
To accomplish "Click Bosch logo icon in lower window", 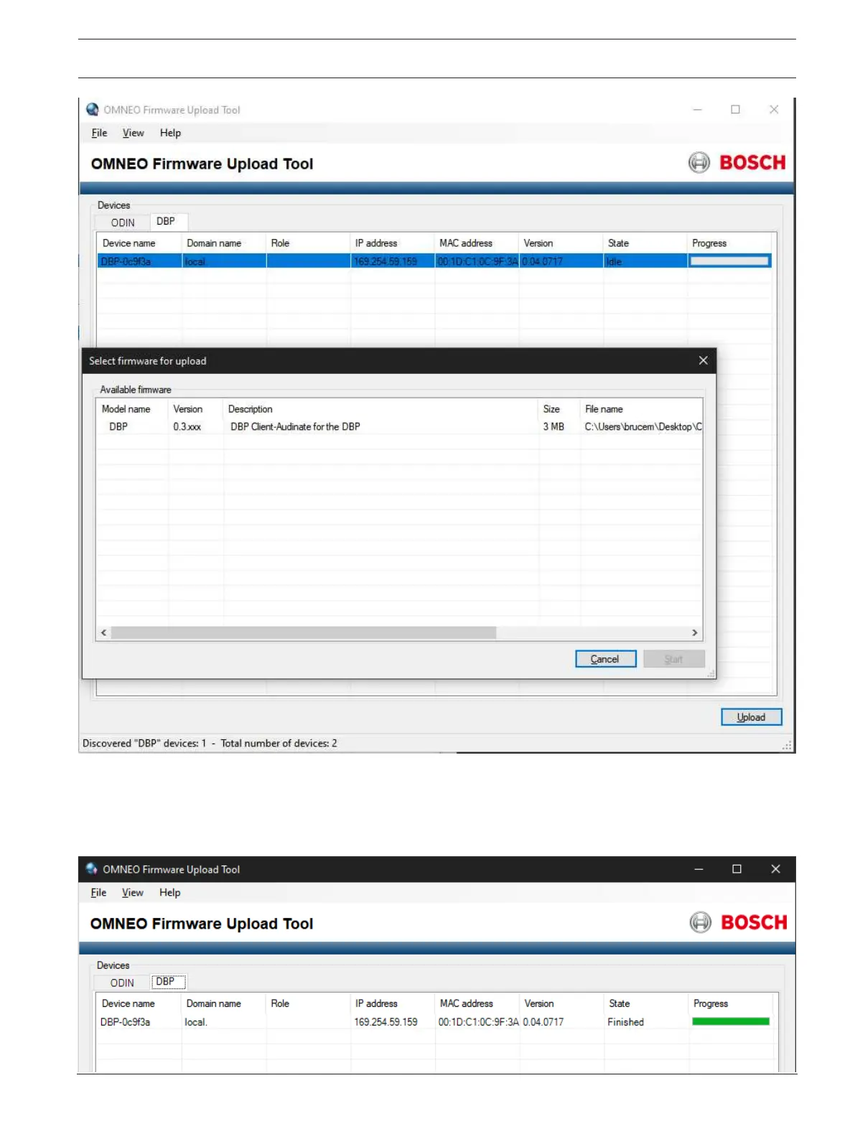I will click(x=701, y=922).
